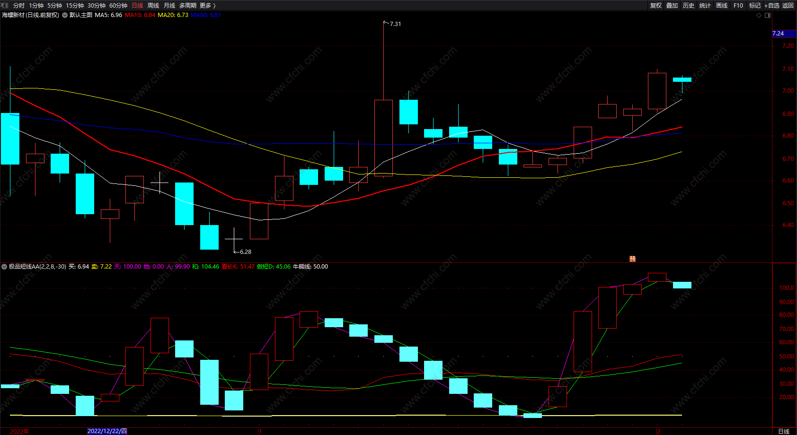Switch to 15分钟 period

point(75,6)
